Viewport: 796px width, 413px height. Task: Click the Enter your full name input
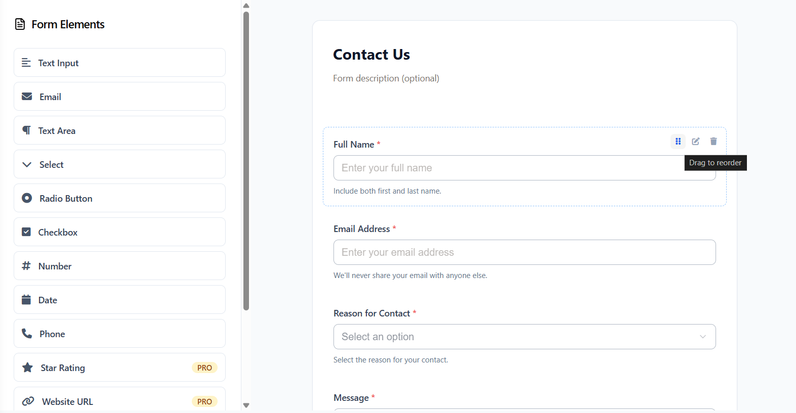tap(524, 168)
